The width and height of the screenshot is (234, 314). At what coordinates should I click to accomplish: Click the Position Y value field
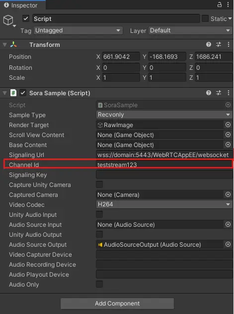[x=167, y=57]
